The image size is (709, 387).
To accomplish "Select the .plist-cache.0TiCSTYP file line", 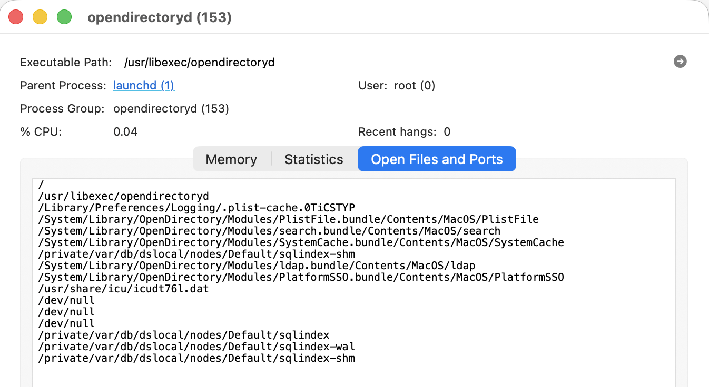I will [201, 208].
